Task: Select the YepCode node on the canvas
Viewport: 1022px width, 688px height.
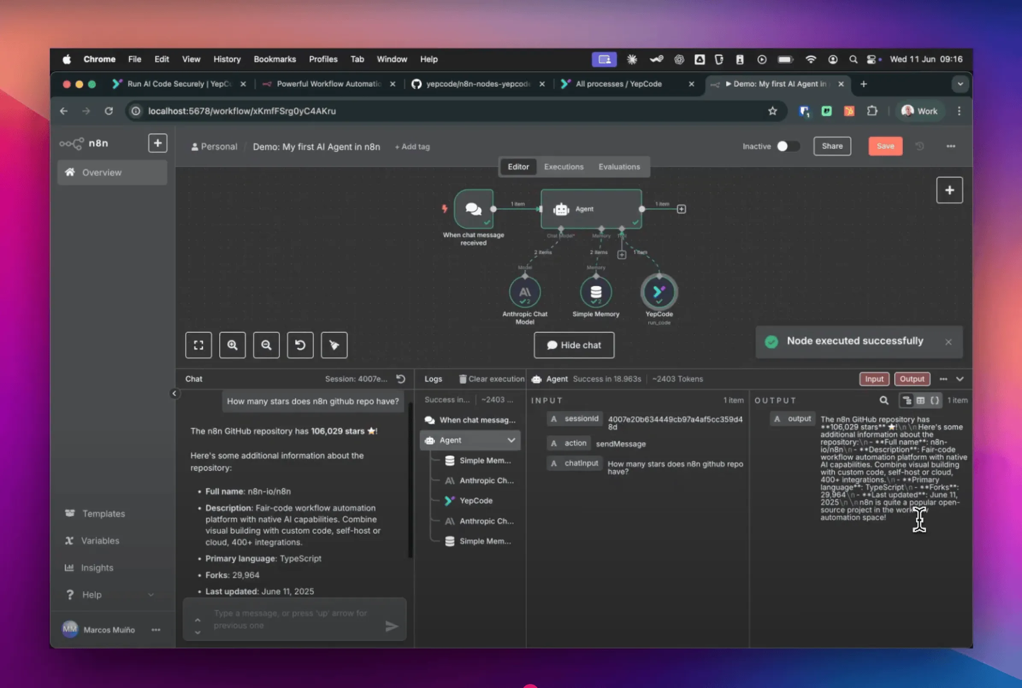Action: coord(659,291)
